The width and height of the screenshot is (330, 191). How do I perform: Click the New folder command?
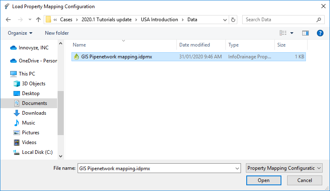[57, 33]
